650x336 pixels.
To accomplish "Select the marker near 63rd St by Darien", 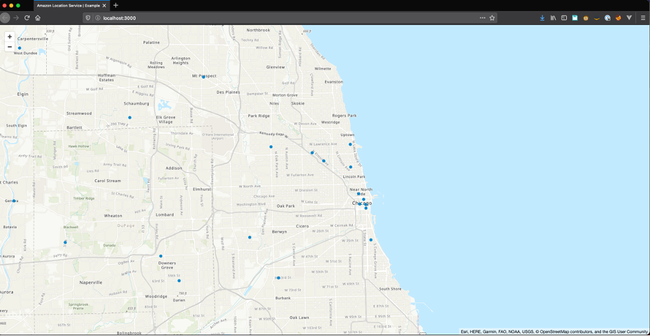I will pos(179,281).
